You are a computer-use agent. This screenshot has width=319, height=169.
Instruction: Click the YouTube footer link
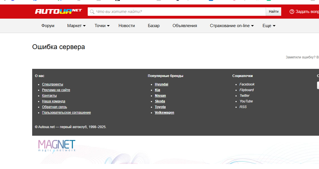(246, 101)
